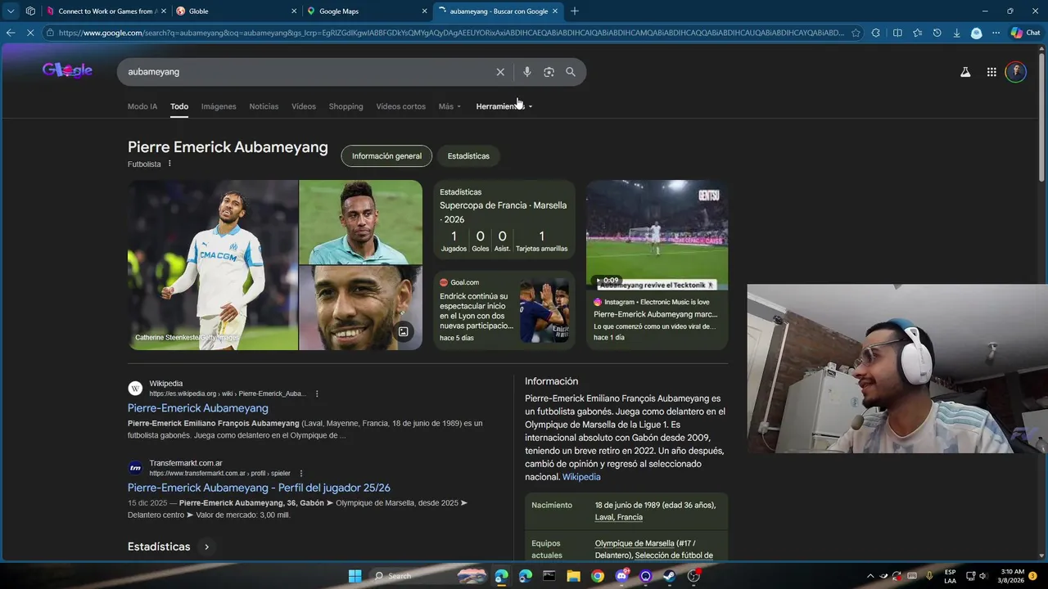Viewport: 1048px width, 589px height.
Task: Open Edge settings and more menu
Action: tap(996, 33)
